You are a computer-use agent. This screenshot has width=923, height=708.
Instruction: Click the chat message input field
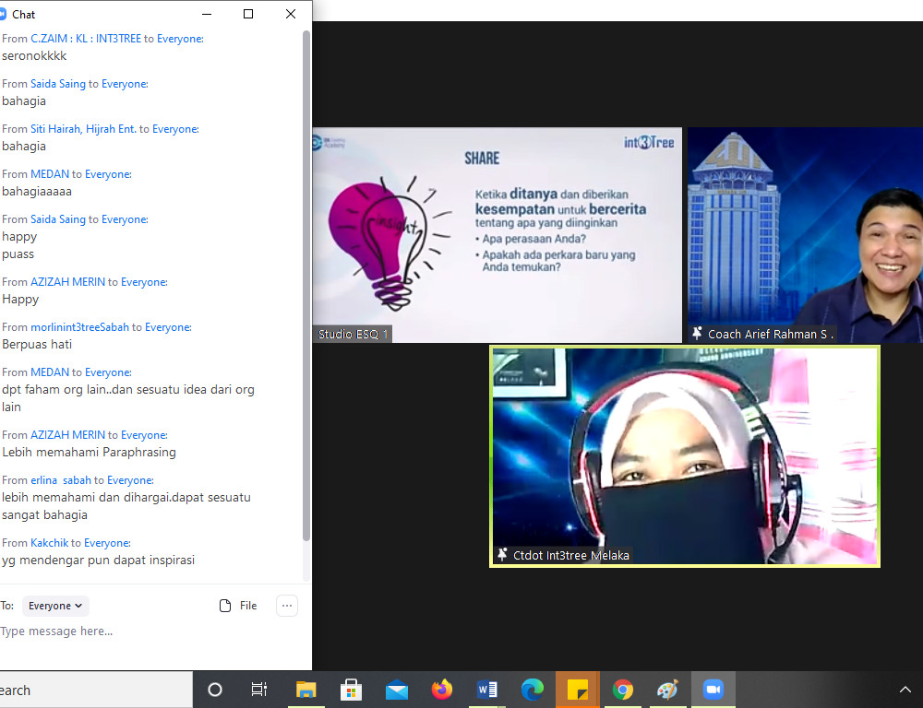(148, 631)
